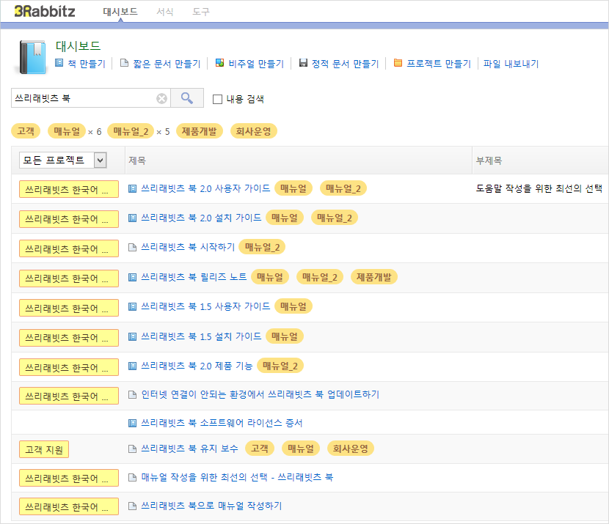
Task: Select the 고객 지원 project label
Action: coord(44,449)
